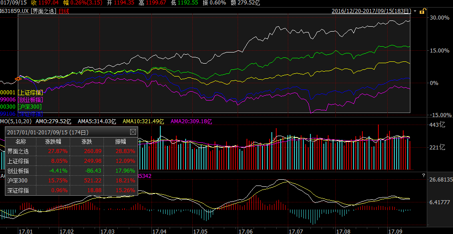Click the date range 2016/12/20-2017/09/15(183日) link
This screenshot has width=453, height=234.
[372, 11]
